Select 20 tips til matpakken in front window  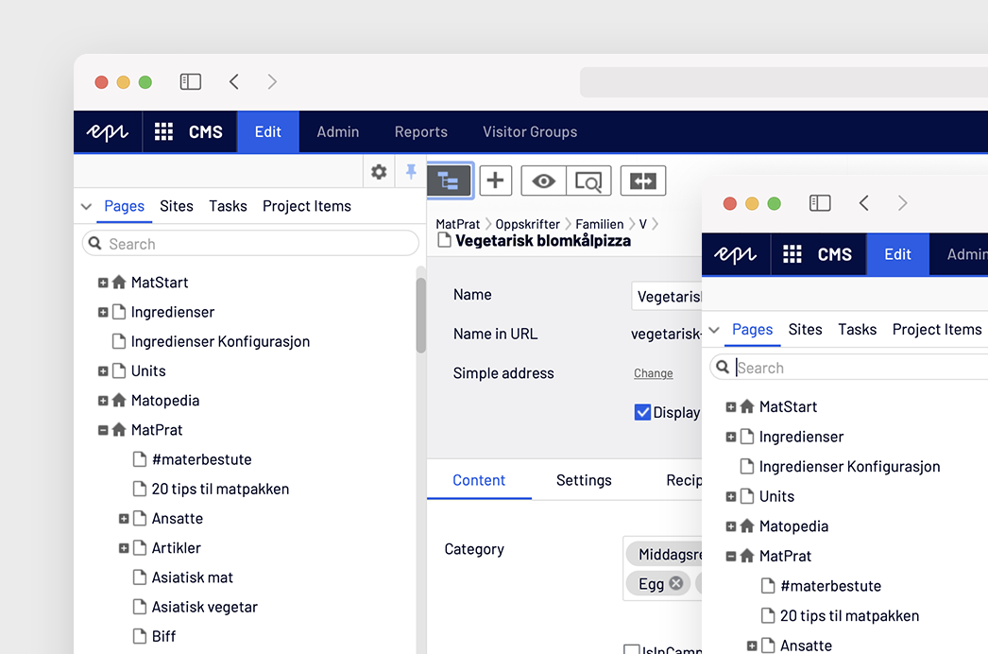[849, 616]
